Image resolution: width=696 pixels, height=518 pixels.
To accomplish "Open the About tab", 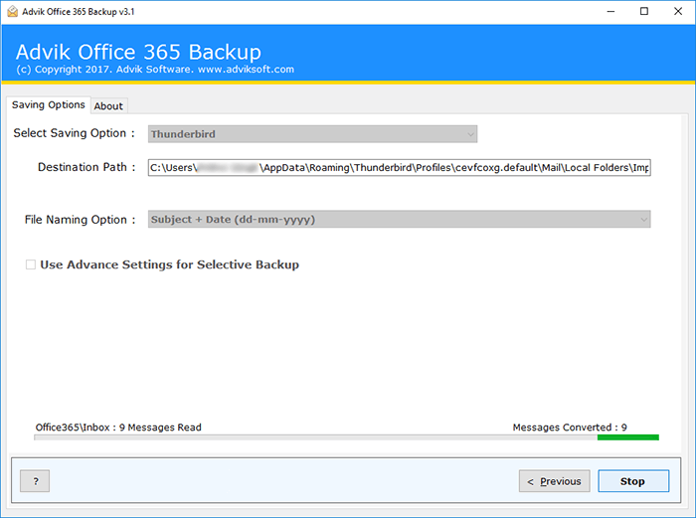I will coord(108,106).
